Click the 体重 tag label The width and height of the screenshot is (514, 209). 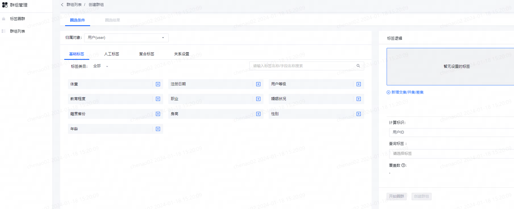[74, 84]
